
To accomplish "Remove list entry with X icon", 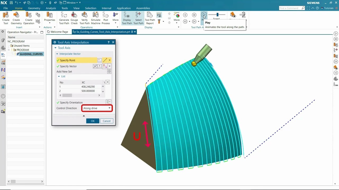I will tap(108, 82).
